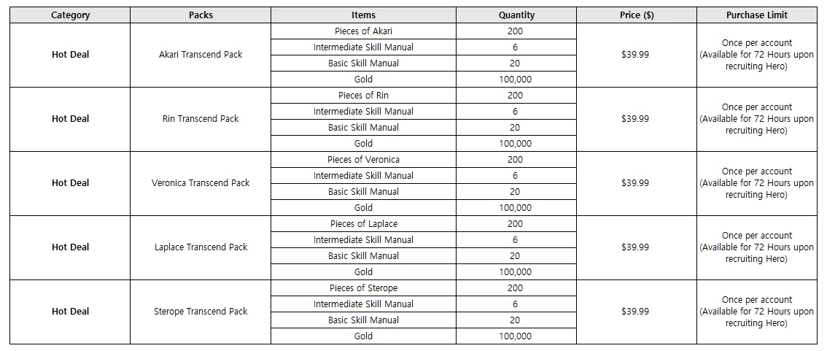Screen dimensions: 827x351
Task: Click the Pieces of Laplace item
Action: coord(363,224)
